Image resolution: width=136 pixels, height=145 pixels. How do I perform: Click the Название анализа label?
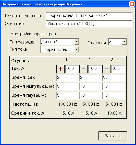point(23,16)
